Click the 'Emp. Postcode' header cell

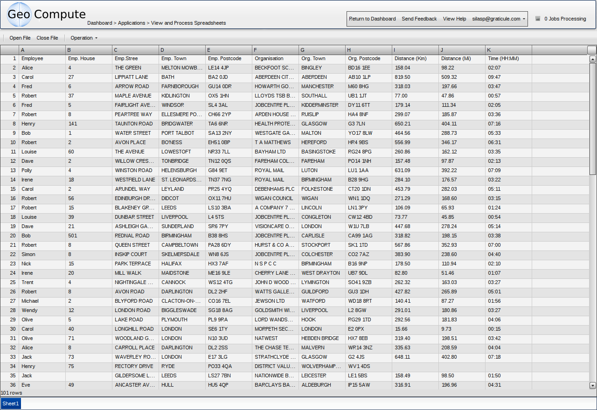(229, 59)
